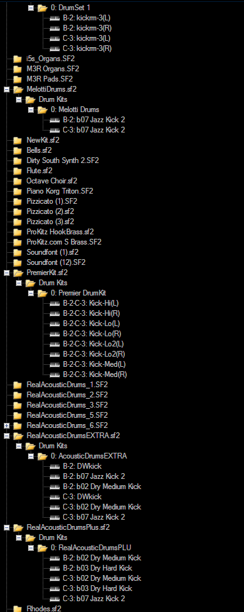Click open-folder icon of 0: Melotti Drums
The height and width of the screenshot is (612, 244).
point(43,110)
